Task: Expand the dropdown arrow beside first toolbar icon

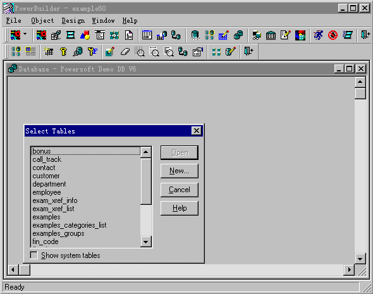Action: click(x=25, y=34)
